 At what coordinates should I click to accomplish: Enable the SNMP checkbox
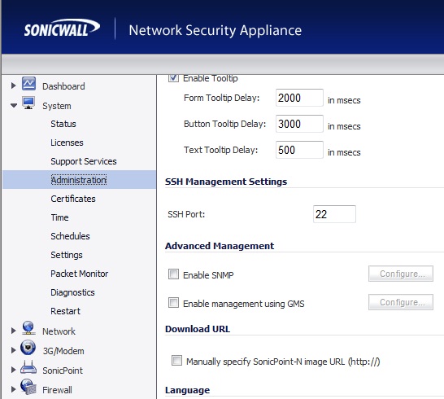click(173, 274)
